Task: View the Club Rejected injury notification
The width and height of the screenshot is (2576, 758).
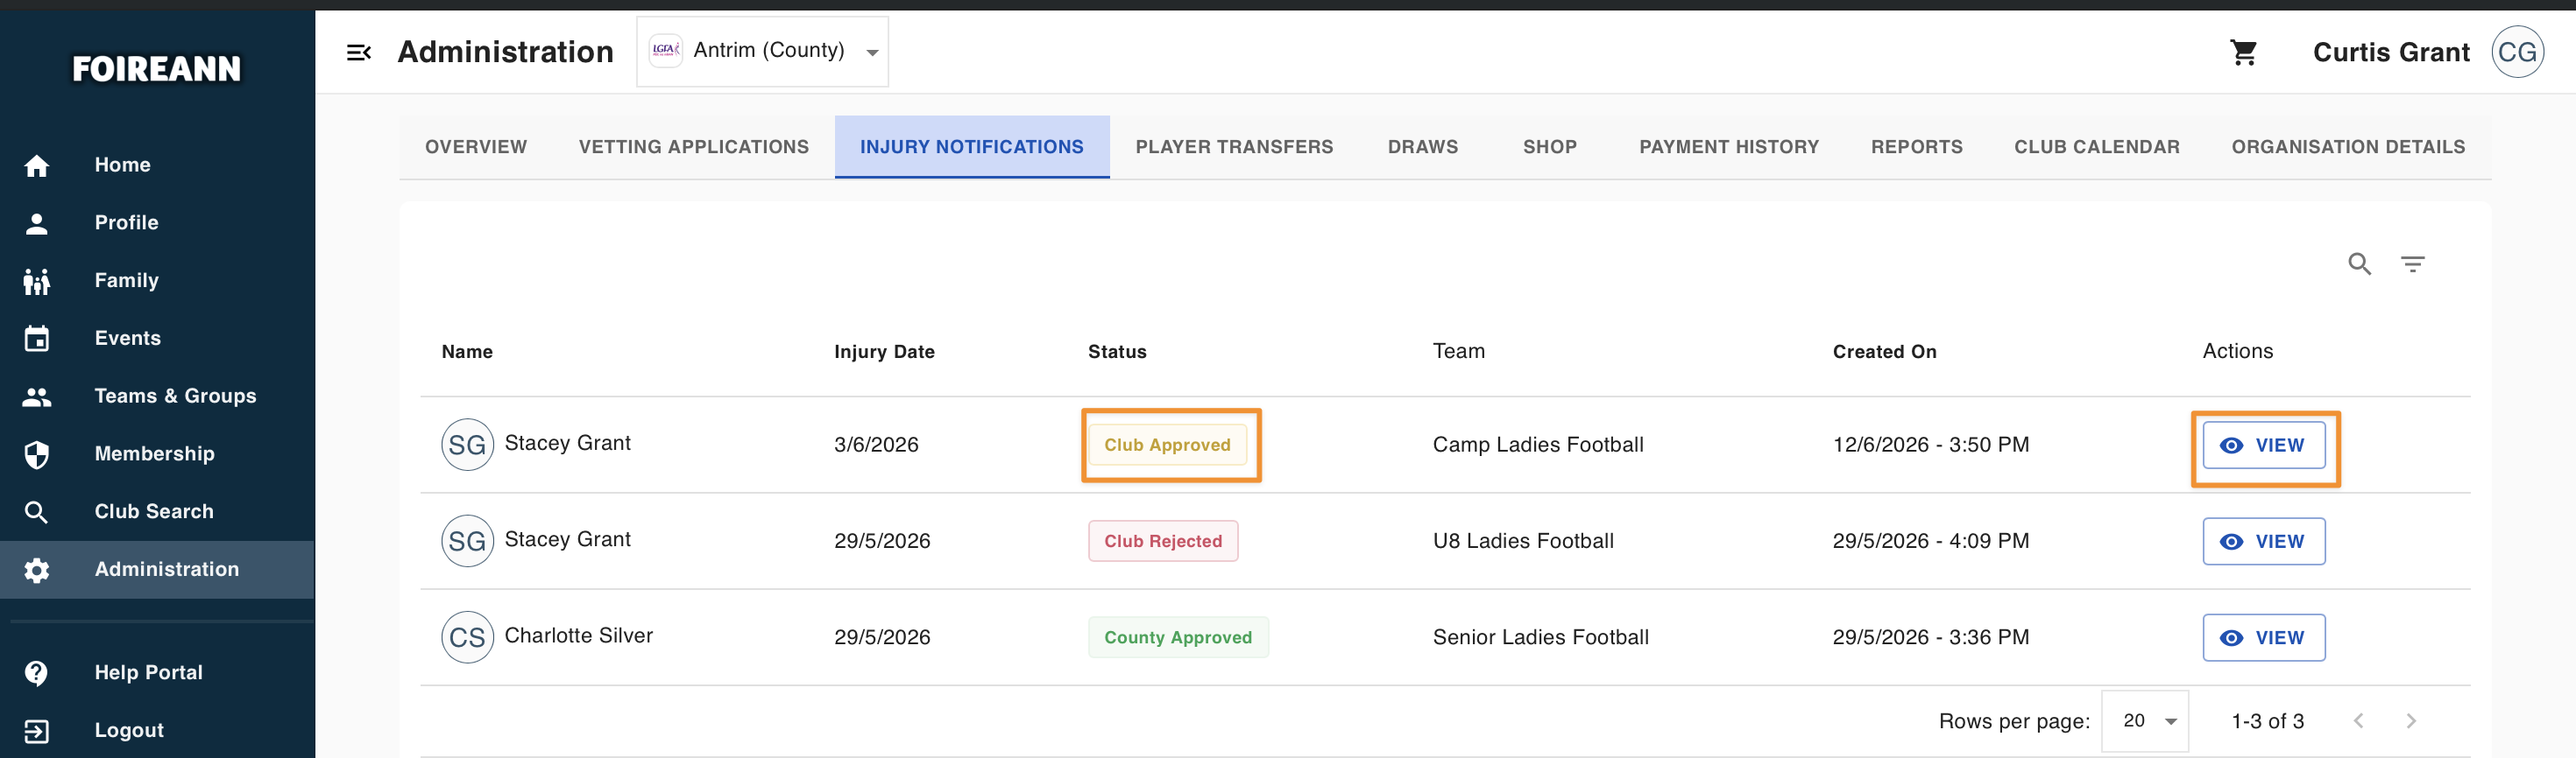Action: tap(2263, 541)
